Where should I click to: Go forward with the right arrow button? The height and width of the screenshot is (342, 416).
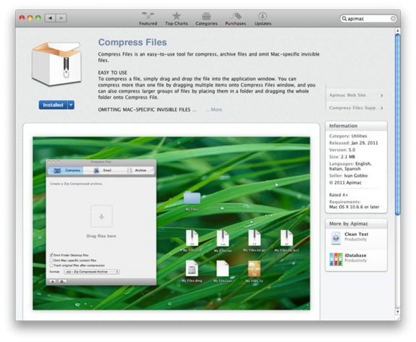61,18
